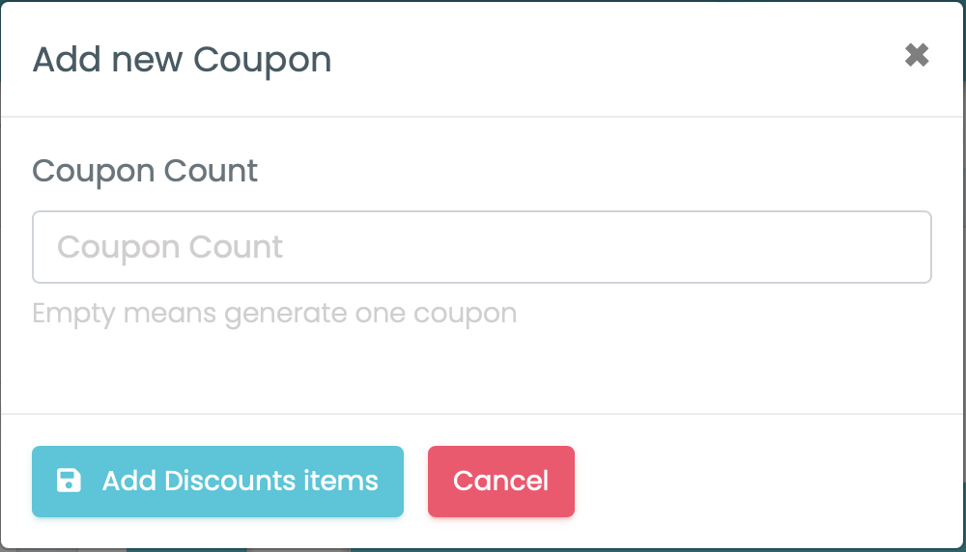Image resolution: width=966 pixels, height=552 pixels.
Task: Click the teal Add Discounts items button
Action: [217, 481]
